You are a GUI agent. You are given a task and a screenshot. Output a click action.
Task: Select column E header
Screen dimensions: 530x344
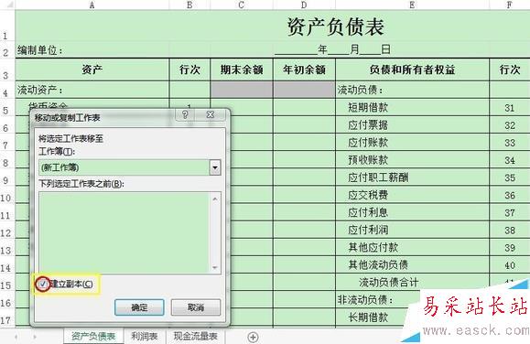coord(412,5)
